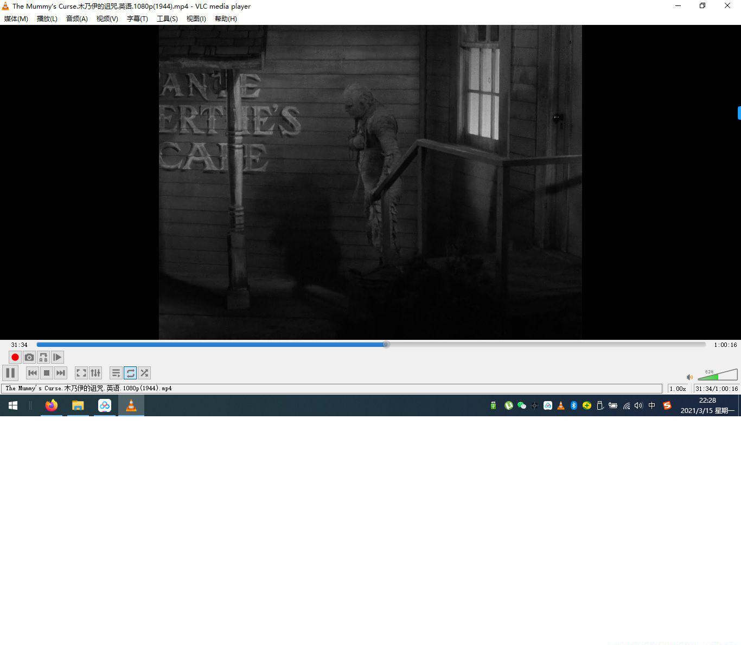741x645 pixels.
Task: Open the 视图(I) menu
Action: [x=196, y=18]
